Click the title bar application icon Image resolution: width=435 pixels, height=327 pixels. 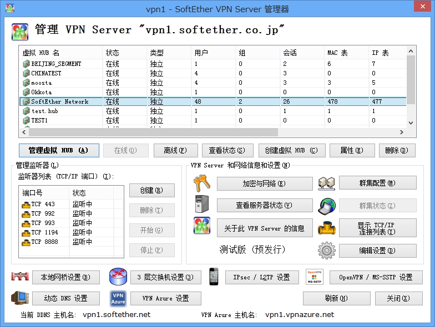pyautogui.click(x=10, y=8)
